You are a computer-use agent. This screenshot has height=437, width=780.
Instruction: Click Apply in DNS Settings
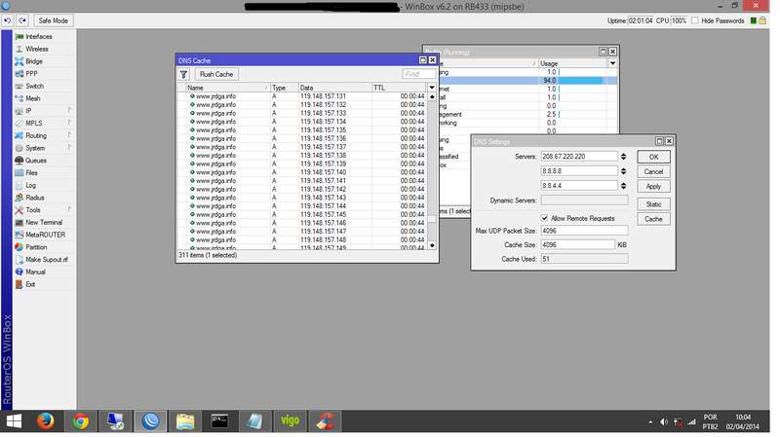tap(653, 187)
